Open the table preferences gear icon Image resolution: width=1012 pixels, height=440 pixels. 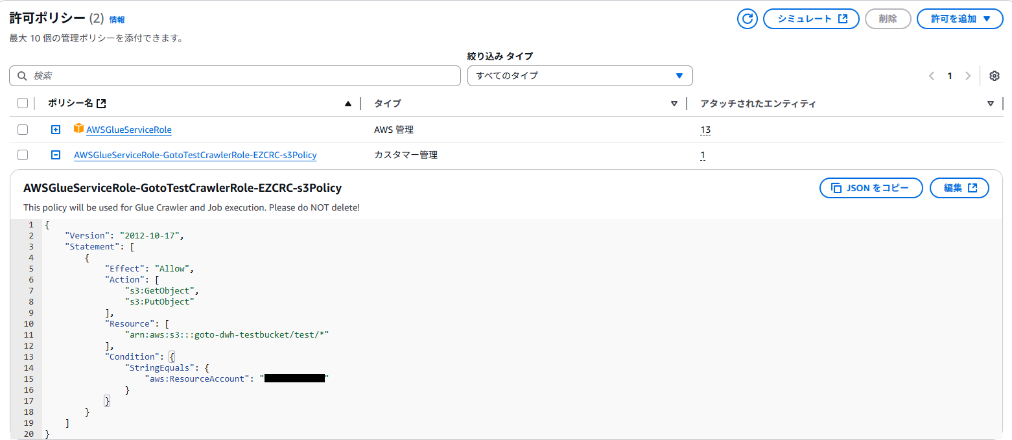click(994, 76)
